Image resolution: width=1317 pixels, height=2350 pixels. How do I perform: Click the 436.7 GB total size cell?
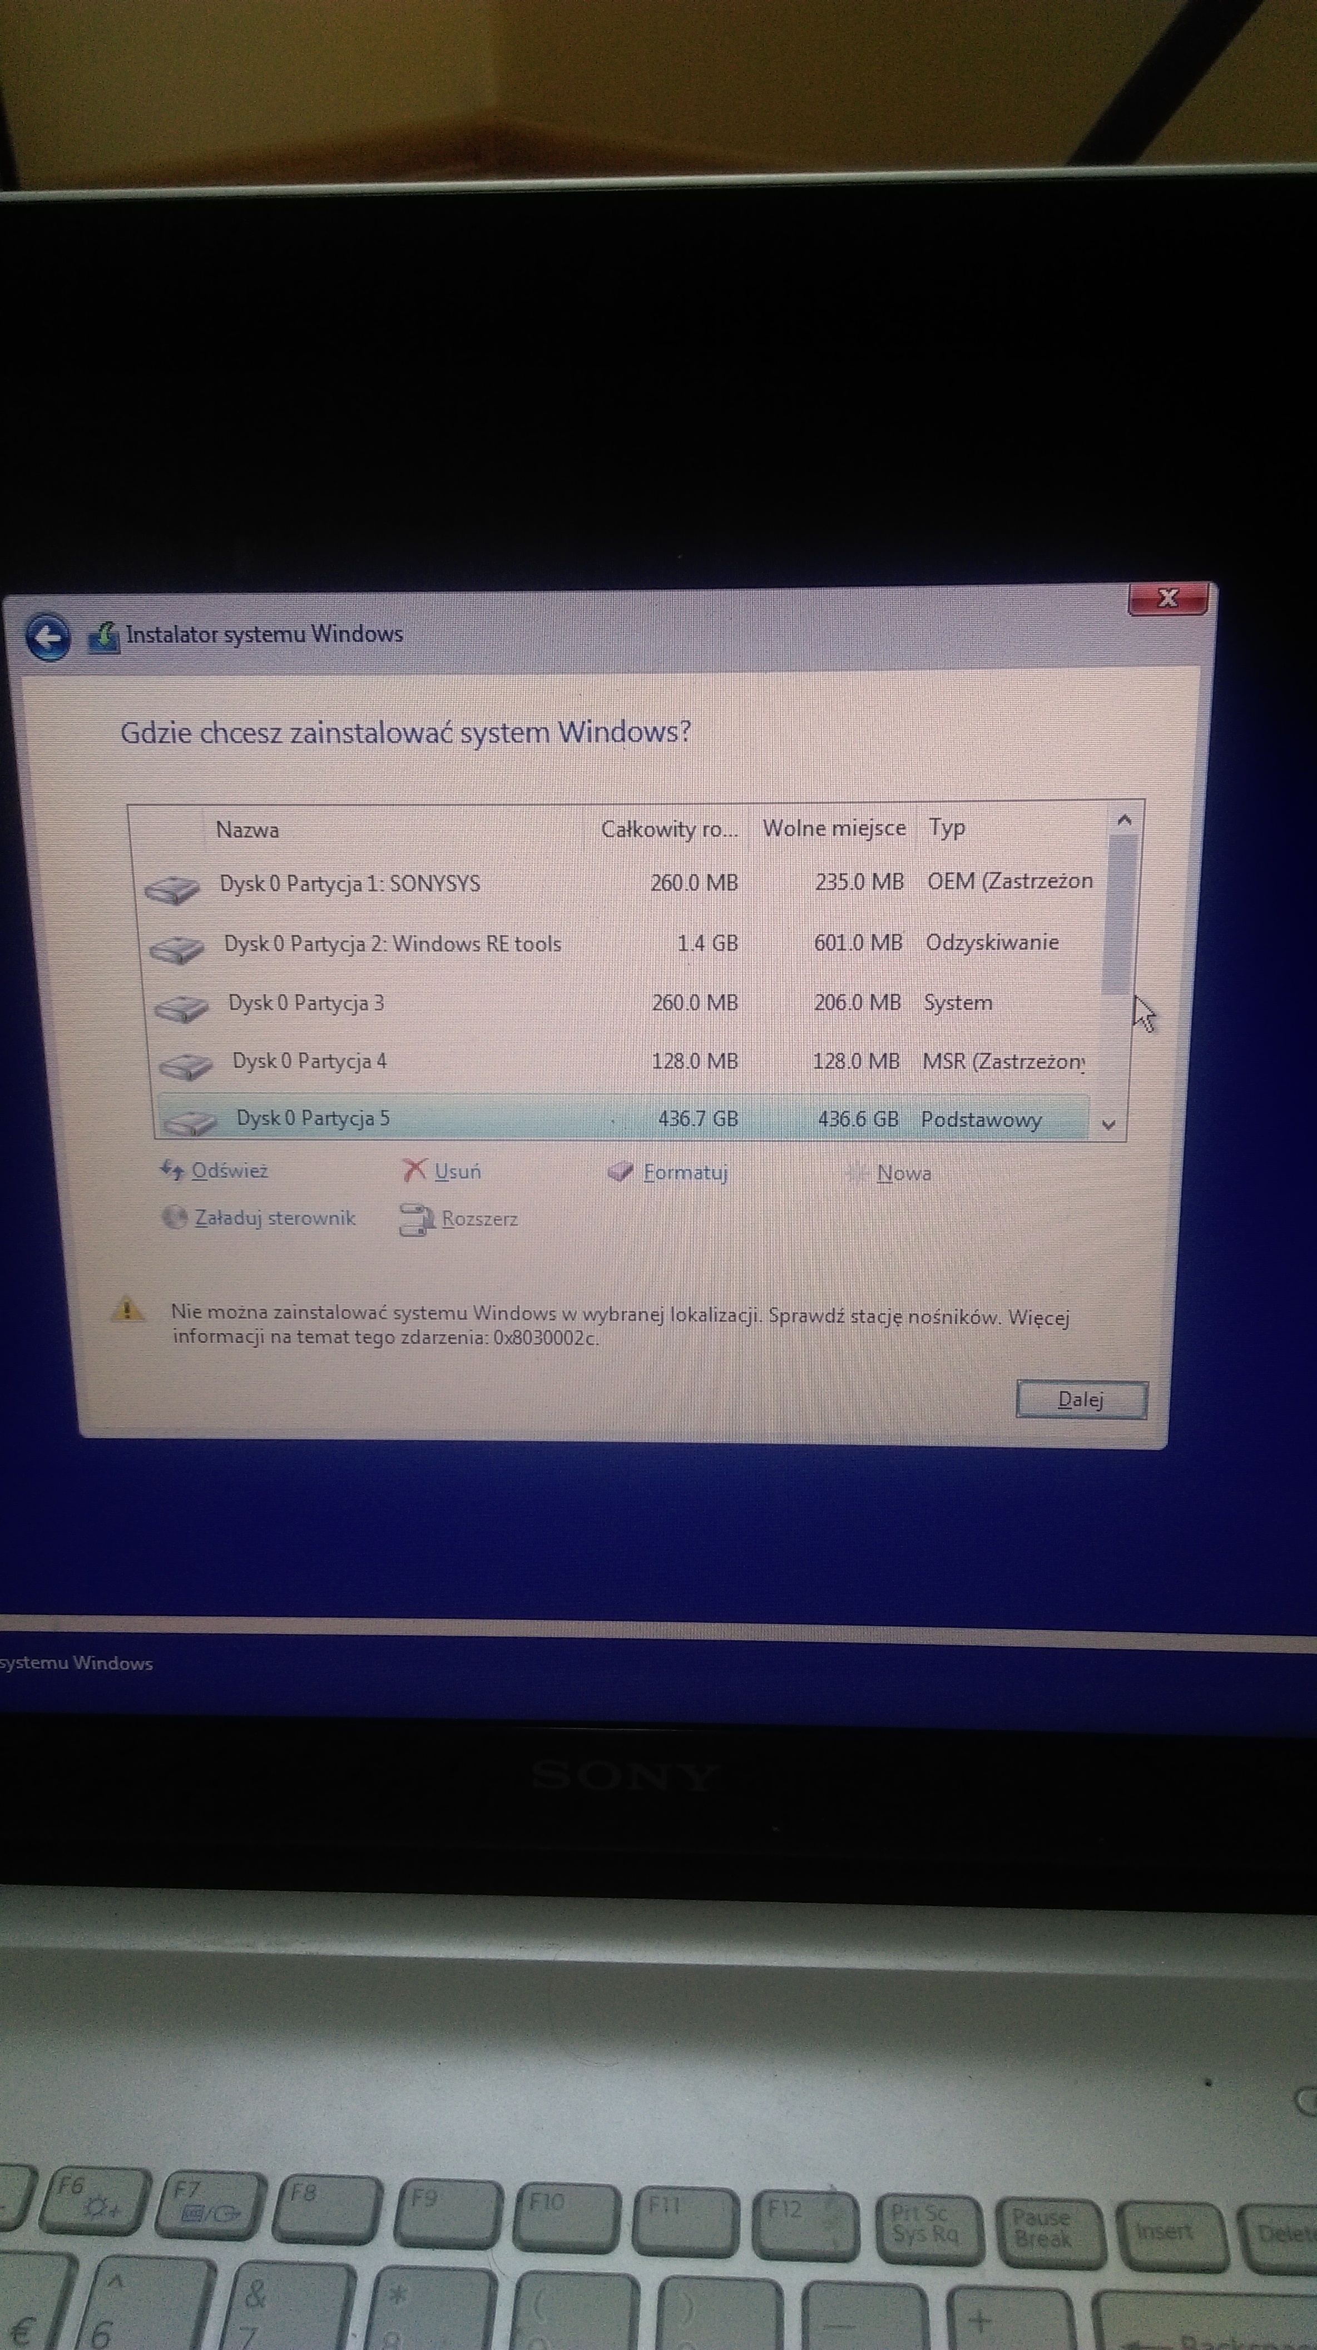pyautogui.click(x=698, y=1118)
